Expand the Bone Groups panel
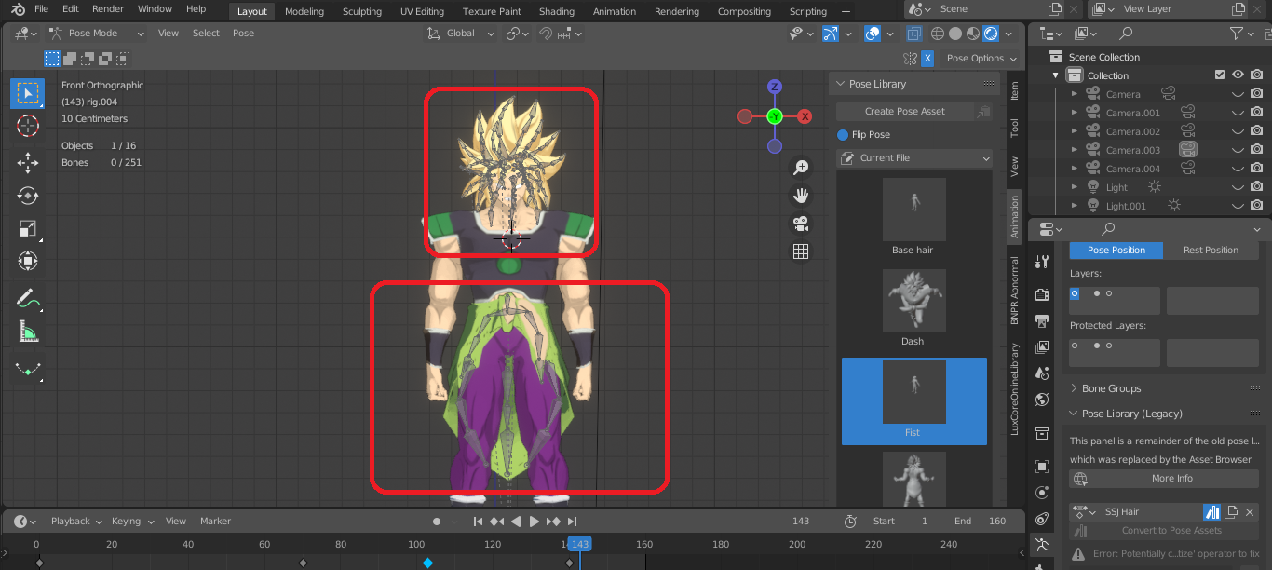 coord(1073,388)
